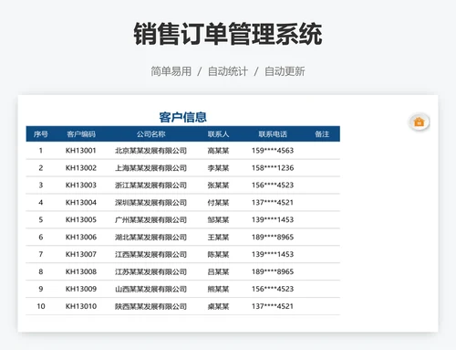Select contact 陈某某

pyautogui.click(x=218, y=254)
